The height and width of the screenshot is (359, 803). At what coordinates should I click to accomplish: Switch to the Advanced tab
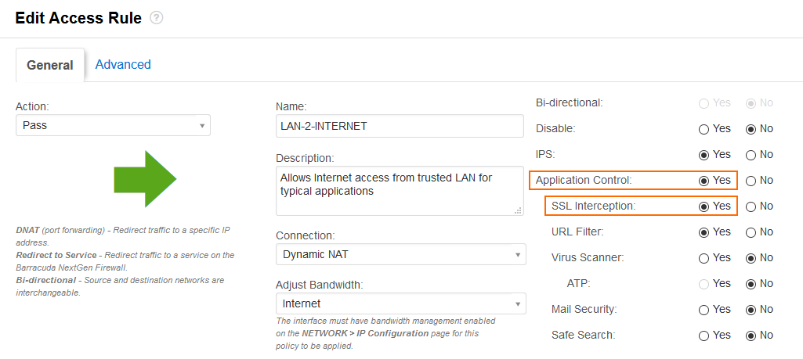pyautogui.click(x=123, y=64)
